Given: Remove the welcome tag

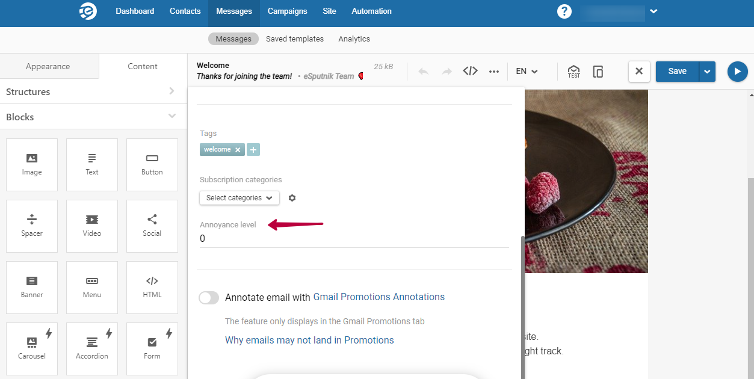Looking at the screenshot, I should (238, 150).
